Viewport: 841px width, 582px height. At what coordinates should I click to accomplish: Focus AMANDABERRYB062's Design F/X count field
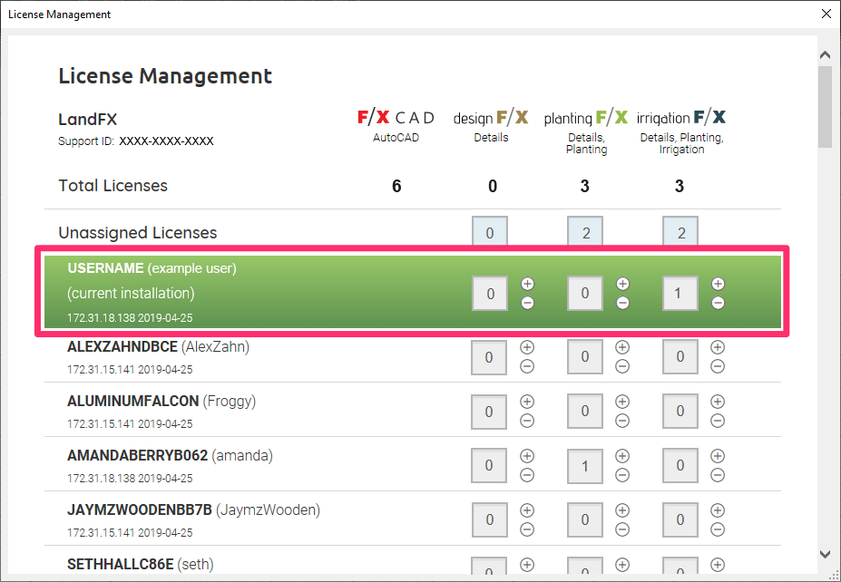point(489,465)
